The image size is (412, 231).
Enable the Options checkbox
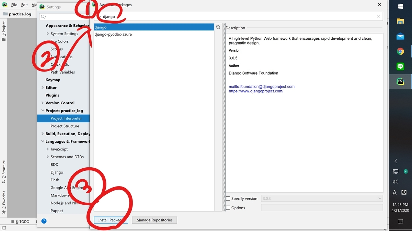point(228,208)
